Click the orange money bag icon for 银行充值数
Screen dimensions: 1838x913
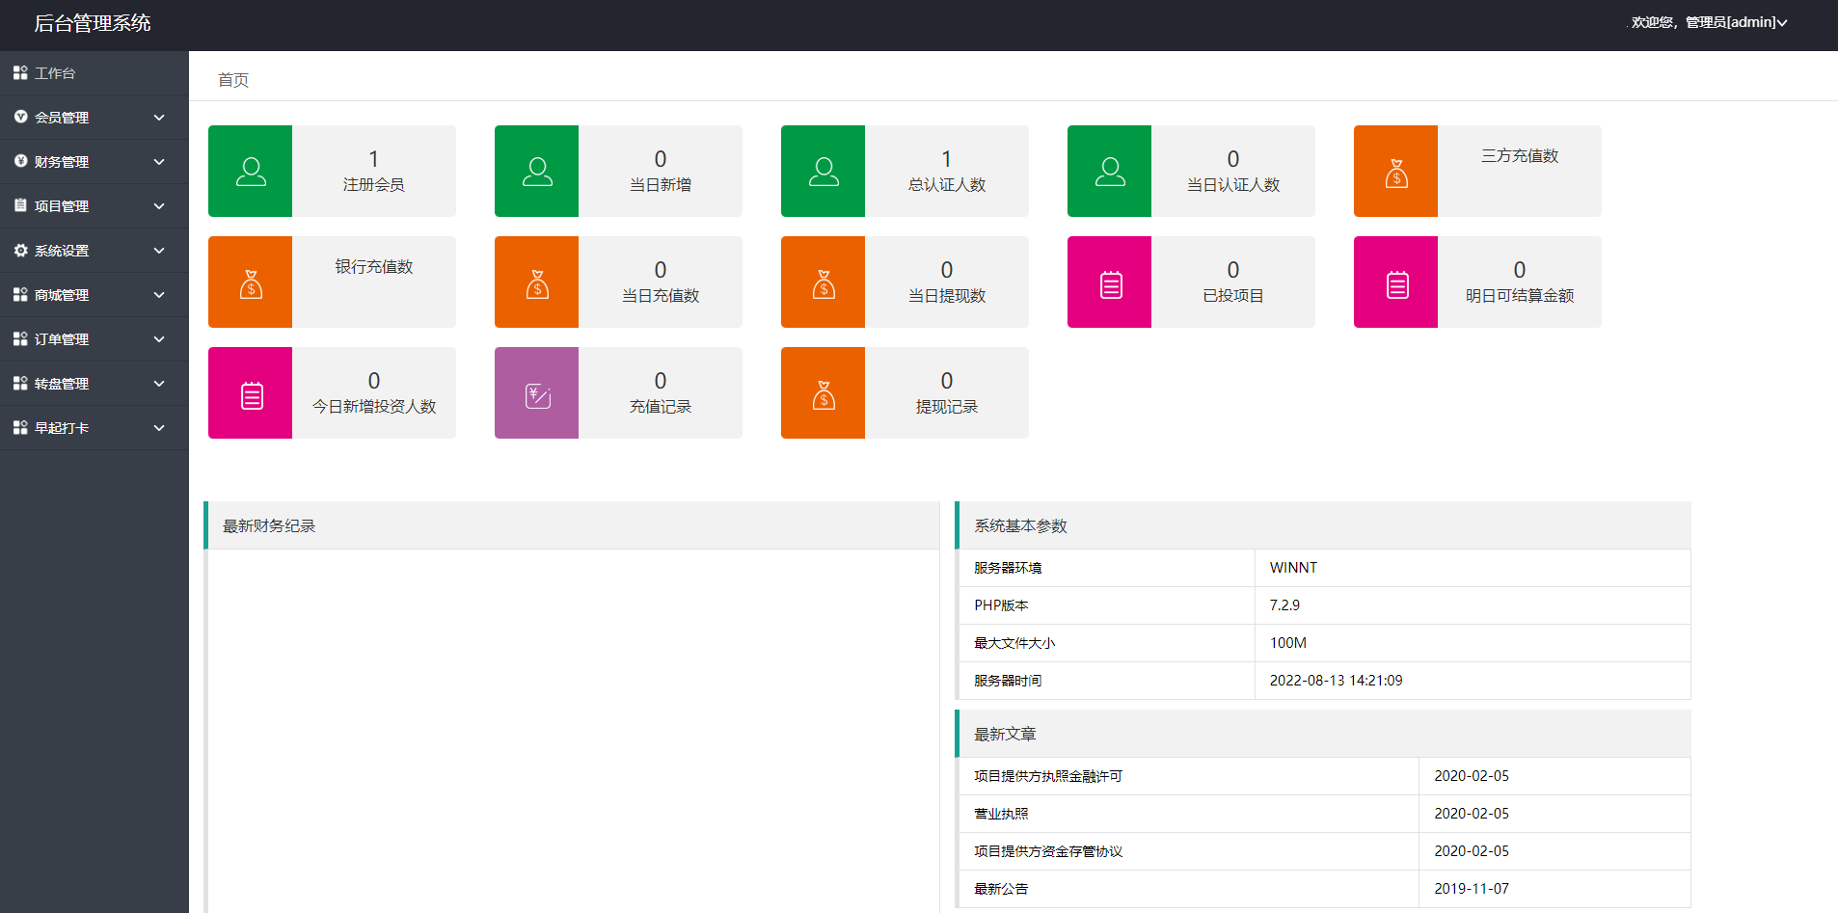pyautogui.click(x=251, y=283)
